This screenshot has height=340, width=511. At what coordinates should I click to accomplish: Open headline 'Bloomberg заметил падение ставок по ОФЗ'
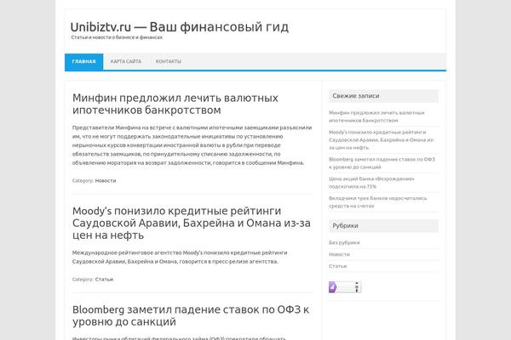coord(191,315)
